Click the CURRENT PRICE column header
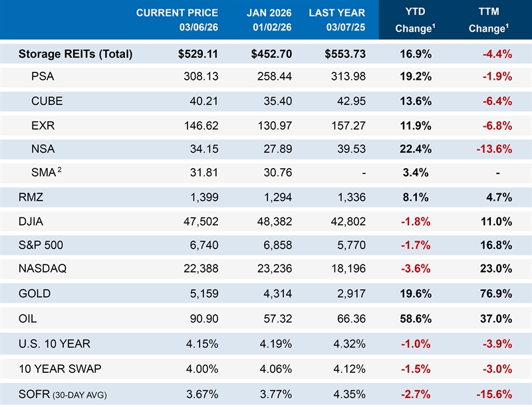 (x=177, y=20)
